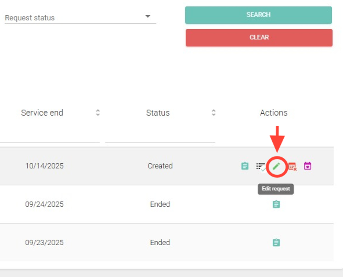Select the Created status cell
The image size is (343, 277).
point(160,166)
